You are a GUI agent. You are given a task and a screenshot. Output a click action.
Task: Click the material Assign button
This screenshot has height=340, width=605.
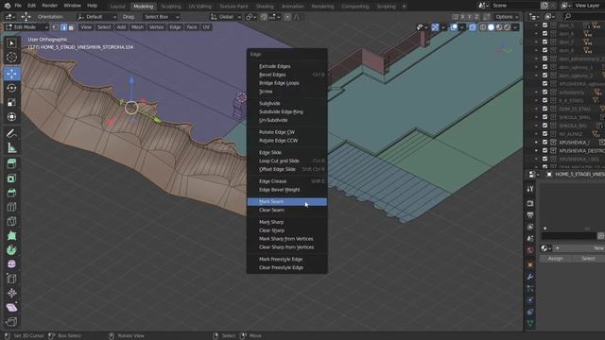(555, 259)
